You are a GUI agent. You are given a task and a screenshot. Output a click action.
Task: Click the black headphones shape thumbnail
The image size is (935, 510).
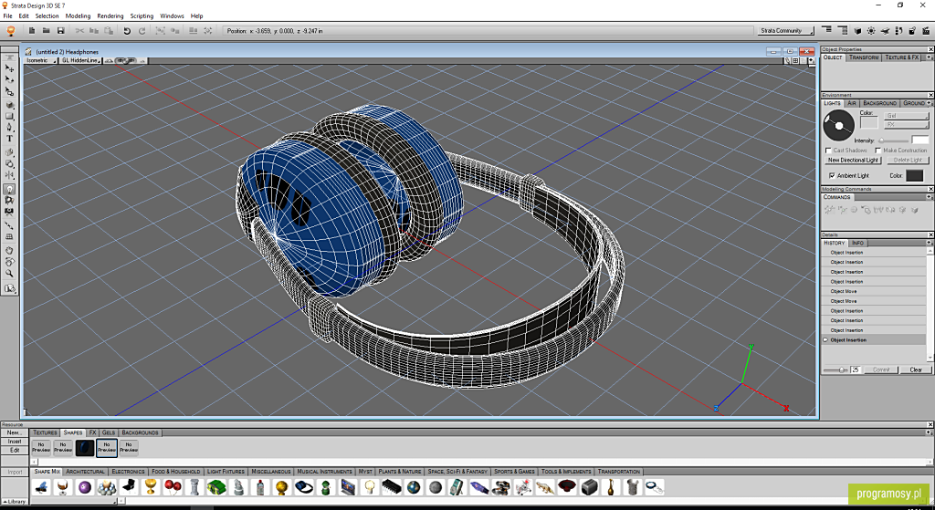point(304,487)
